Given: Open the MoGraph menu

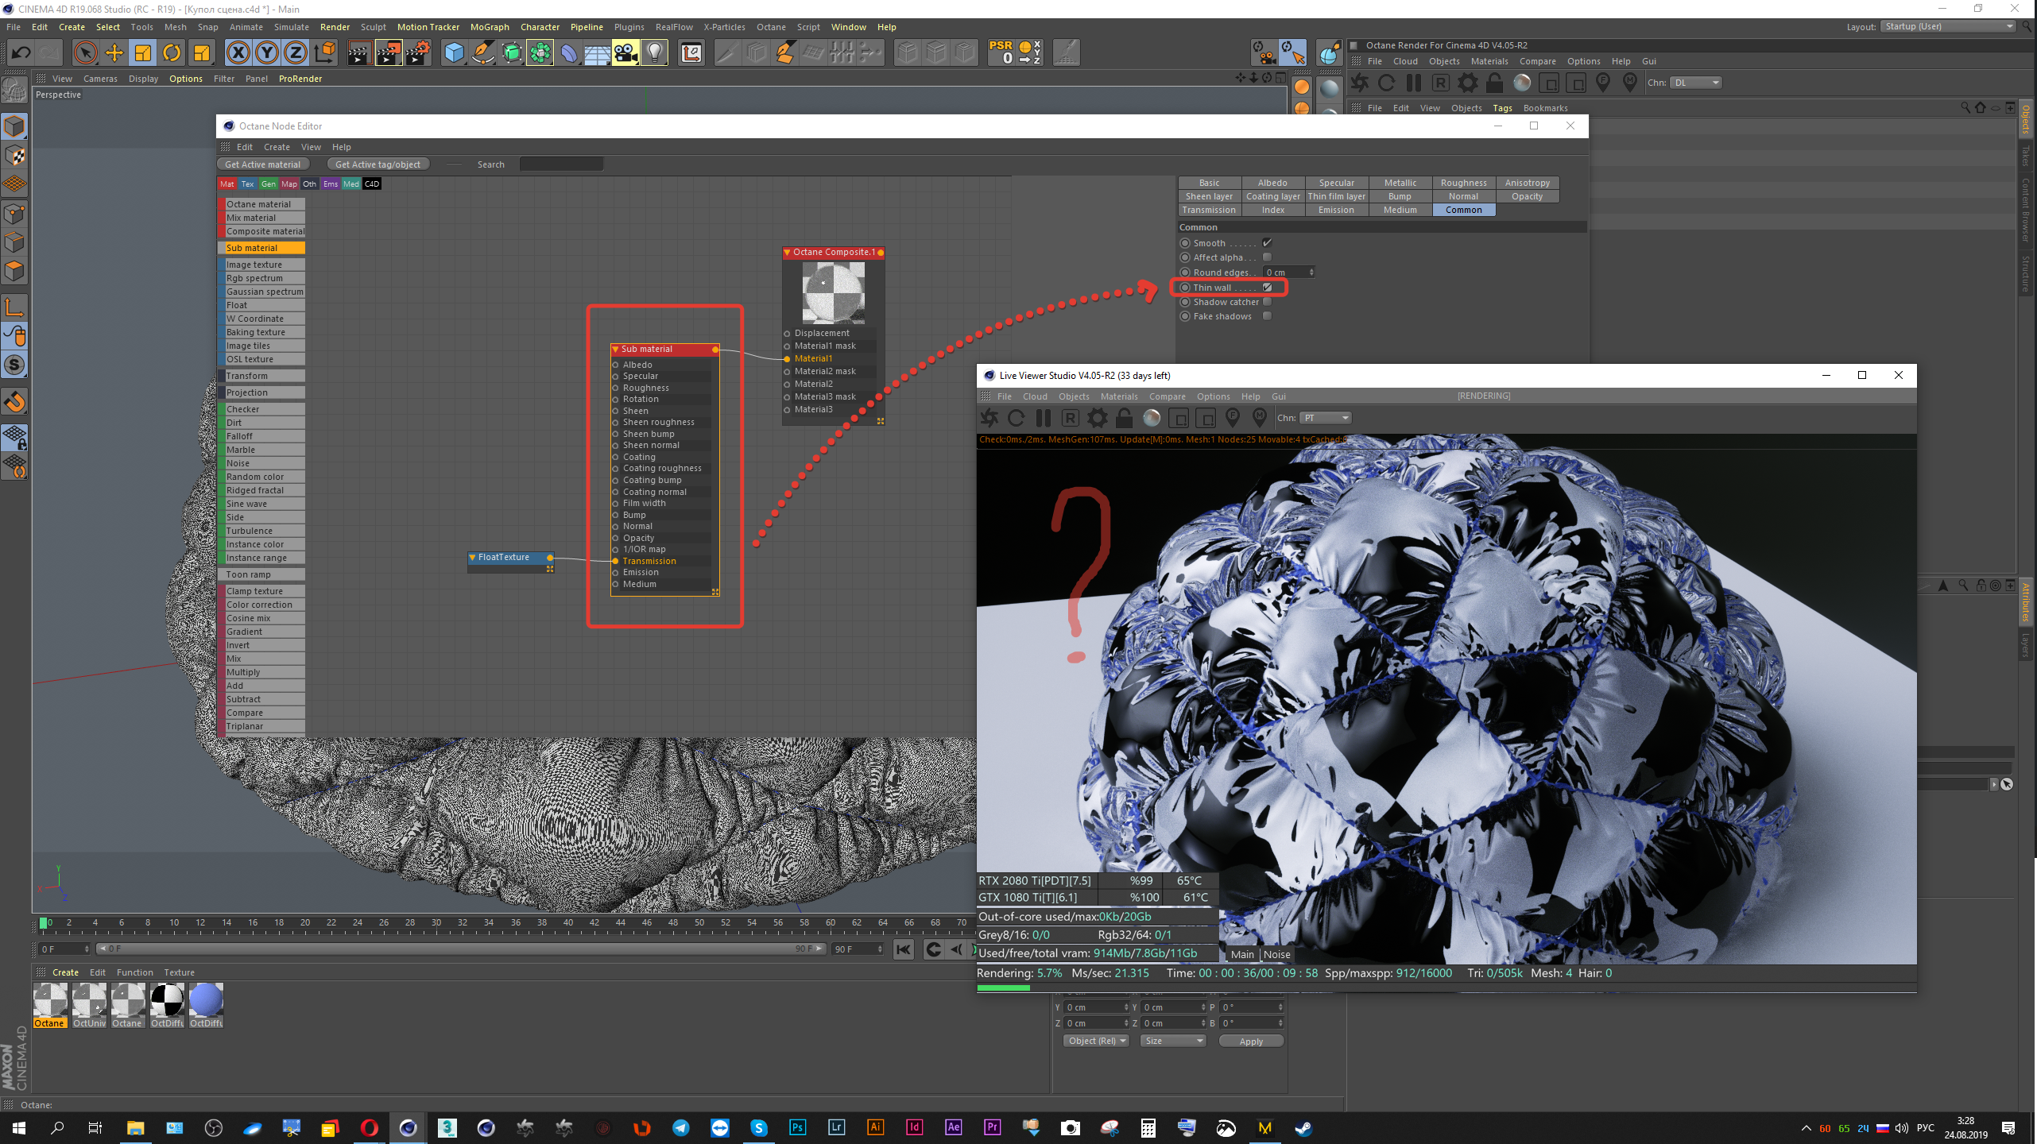Looking at the screenshot, I should pos(489,27).
